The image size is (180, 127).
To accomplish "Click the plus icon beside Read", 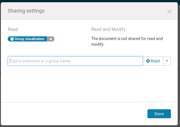I will pyautogui.click(x=148, y=61).
